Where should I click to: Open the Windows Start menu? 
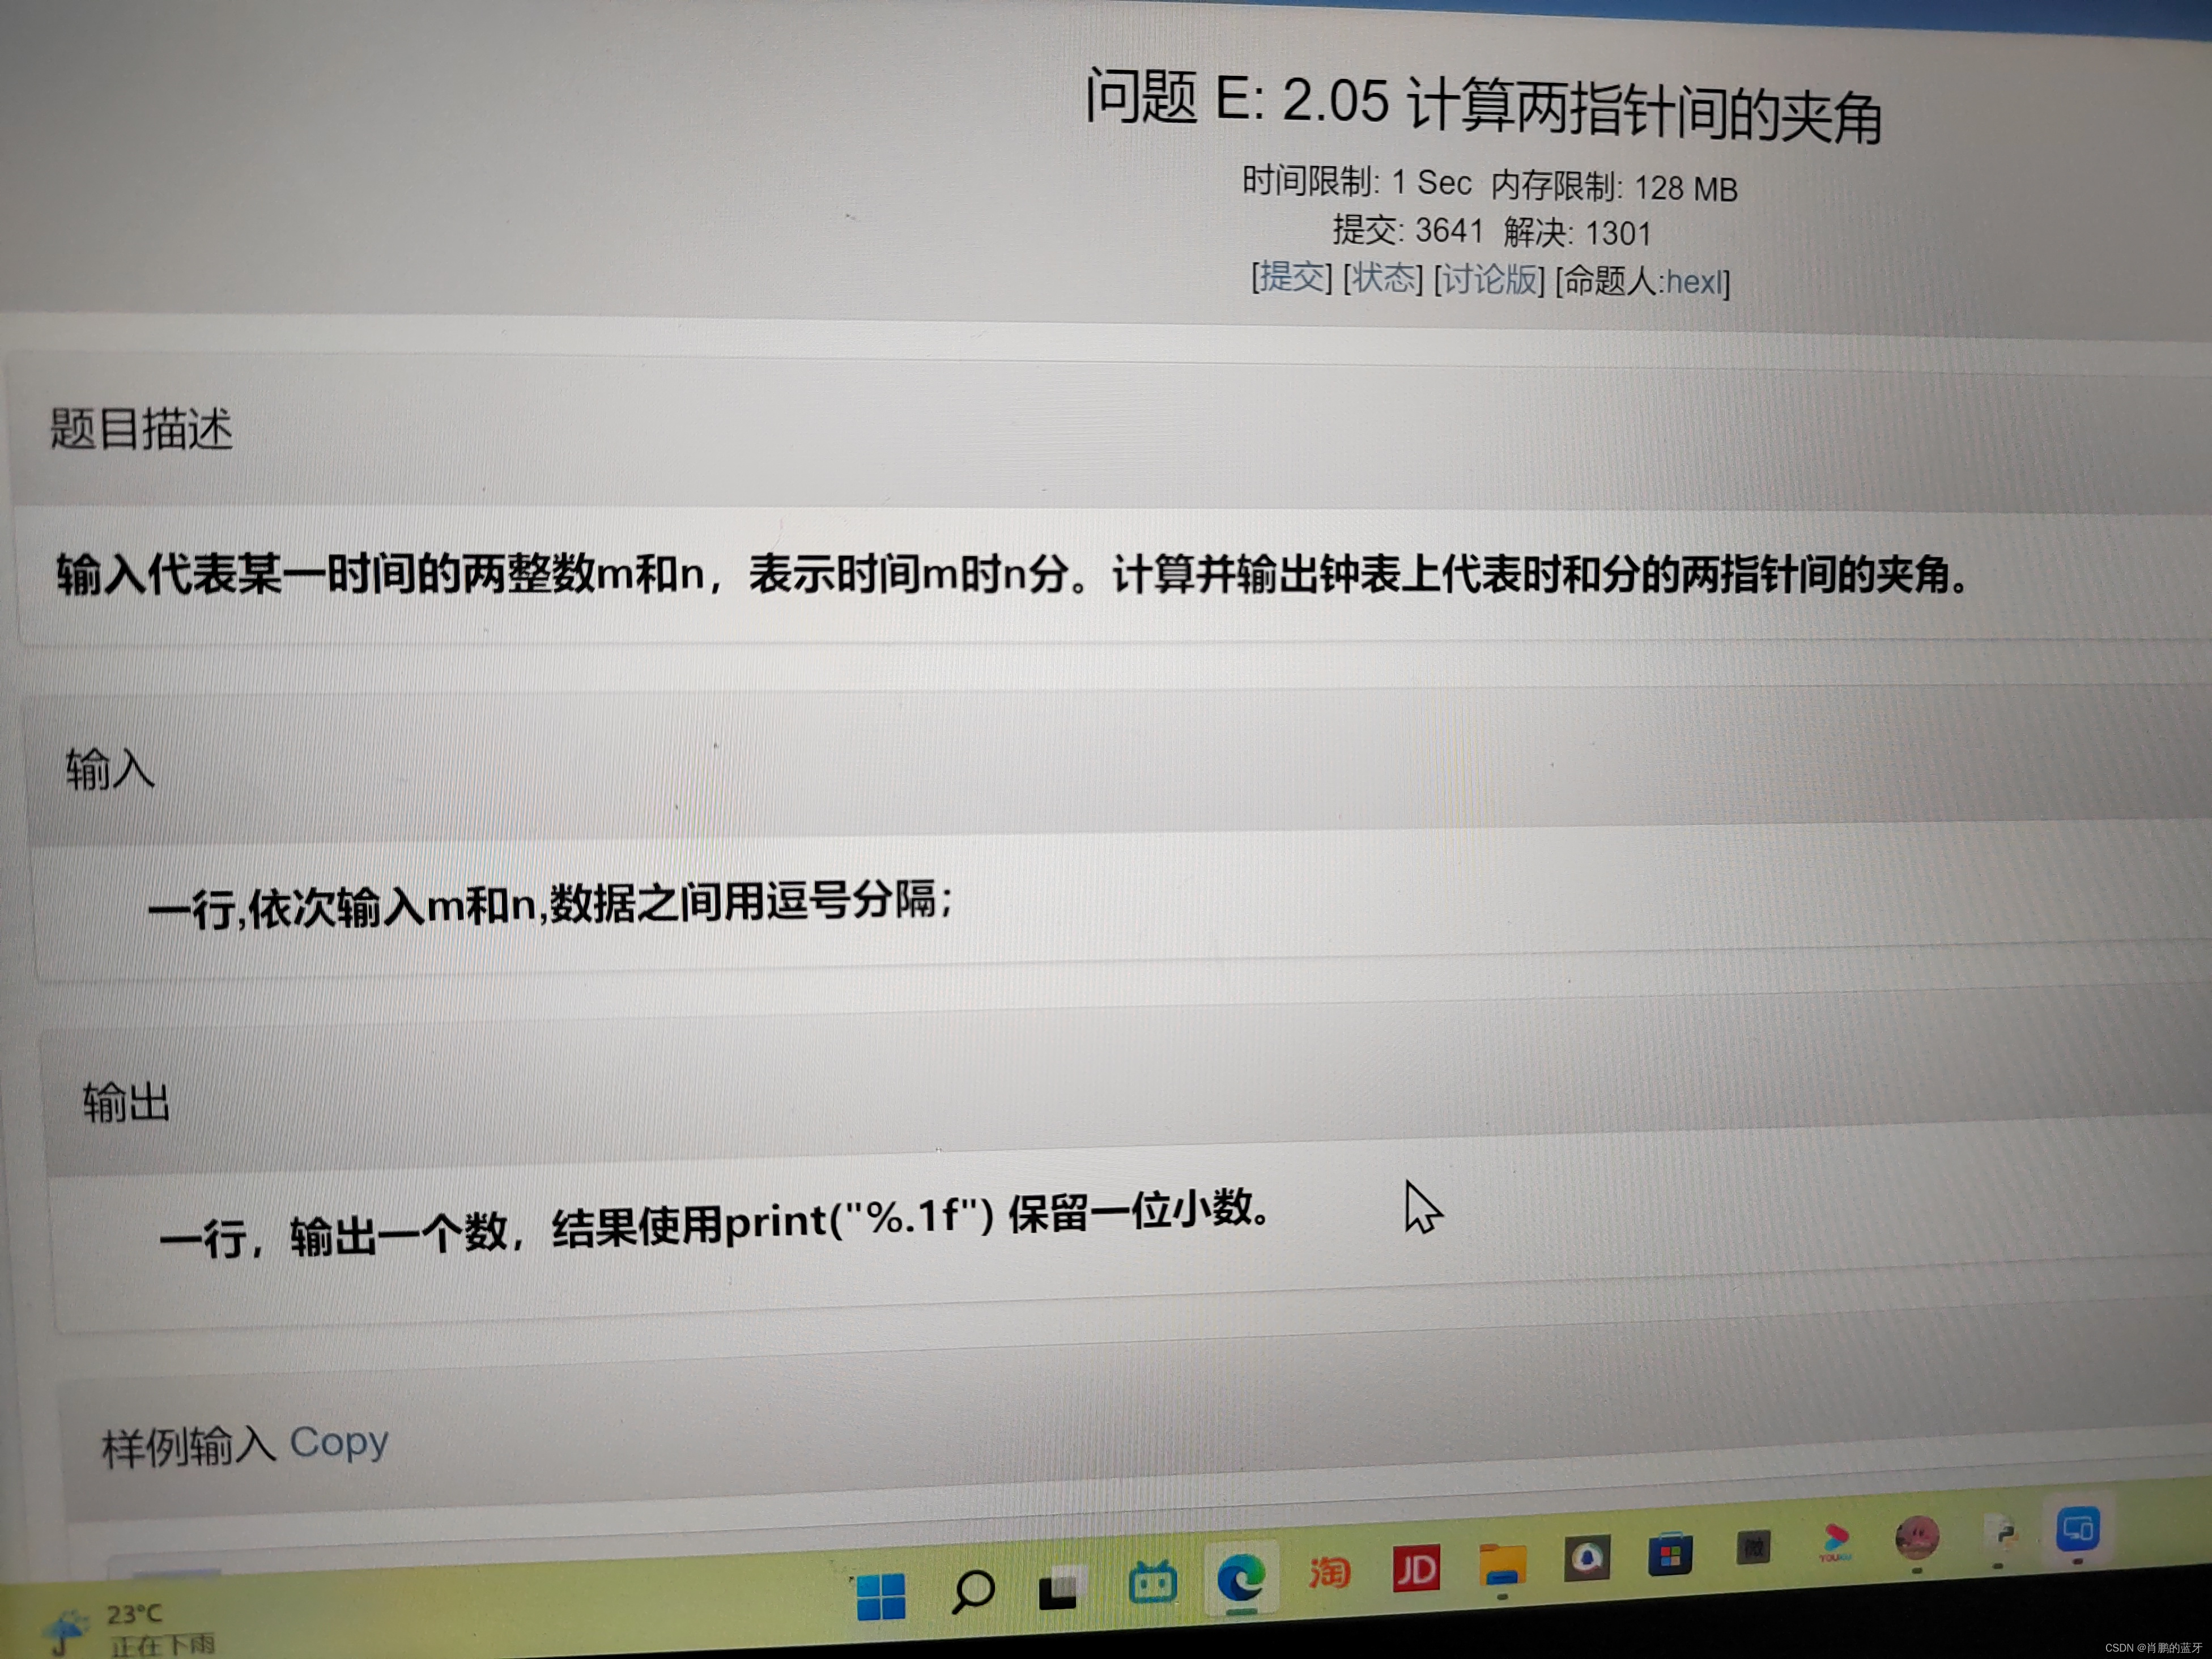point(881,1596)
